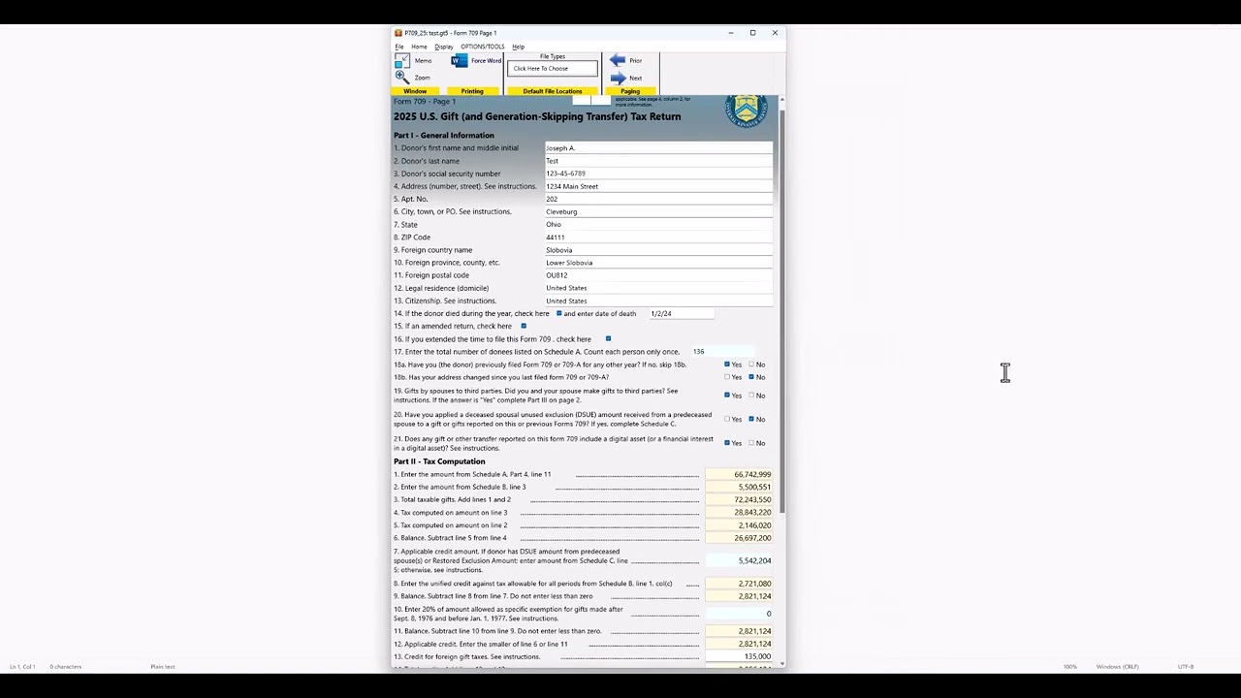Screen dimensions: 1241x698
Task: Open the OPTIONS/TOOLS menu
Action: click(483, 47)
